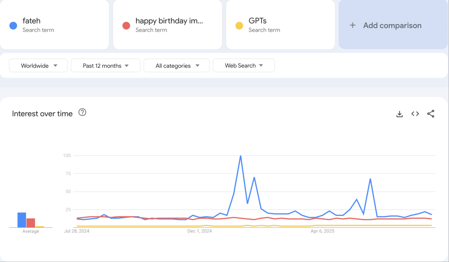The image size is (449, 262).
Task: Click the Add comparison button
Action: click(x=392, y=25)
